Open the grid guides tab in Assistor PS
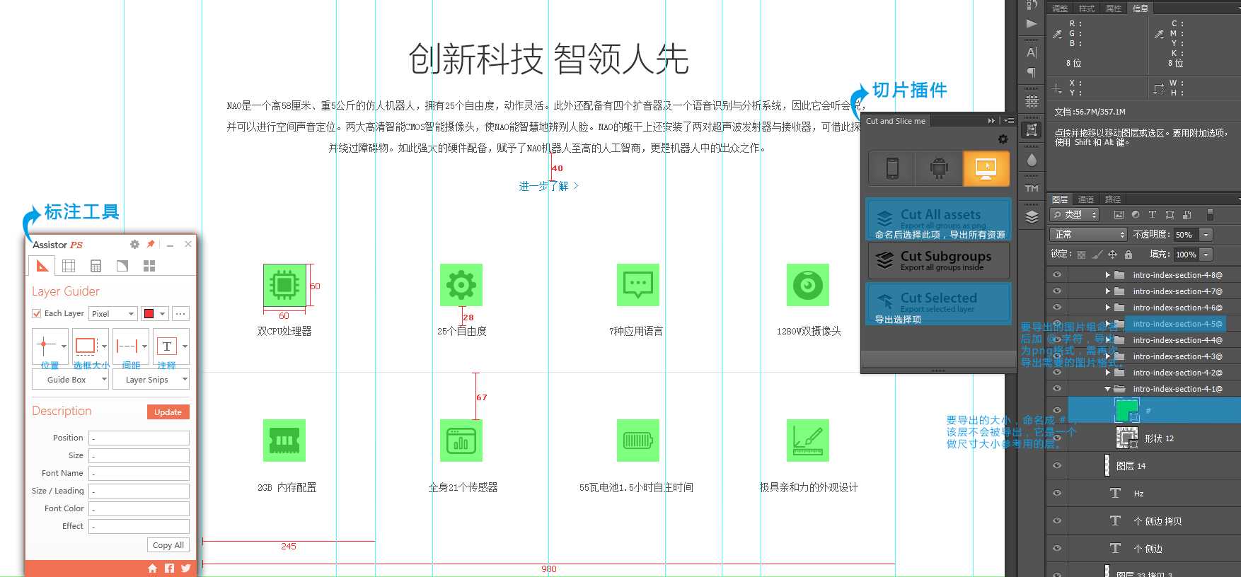 pos(69,266)
